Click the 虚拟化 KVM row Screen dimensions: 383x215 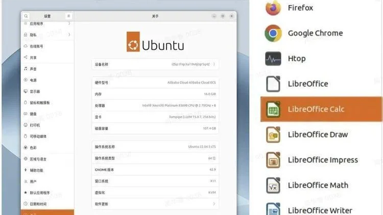coord(155,193)
